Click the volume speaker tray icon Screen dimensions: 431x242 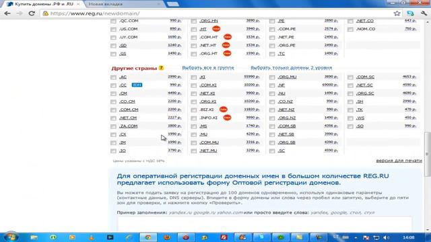[x=386, y=237]
